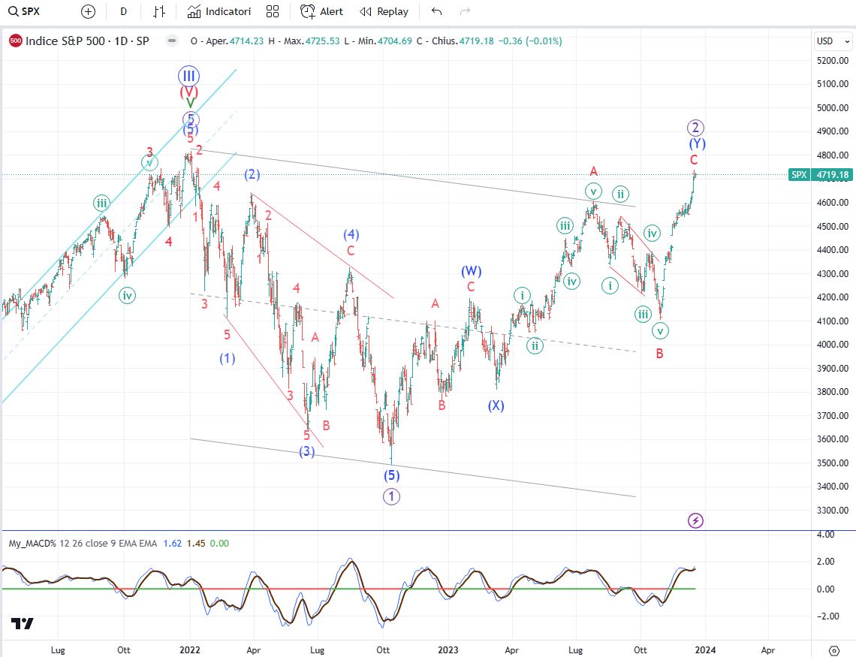
Task: Select the circled III wave label
Action: pyautogui.click(x=188, y=76)
